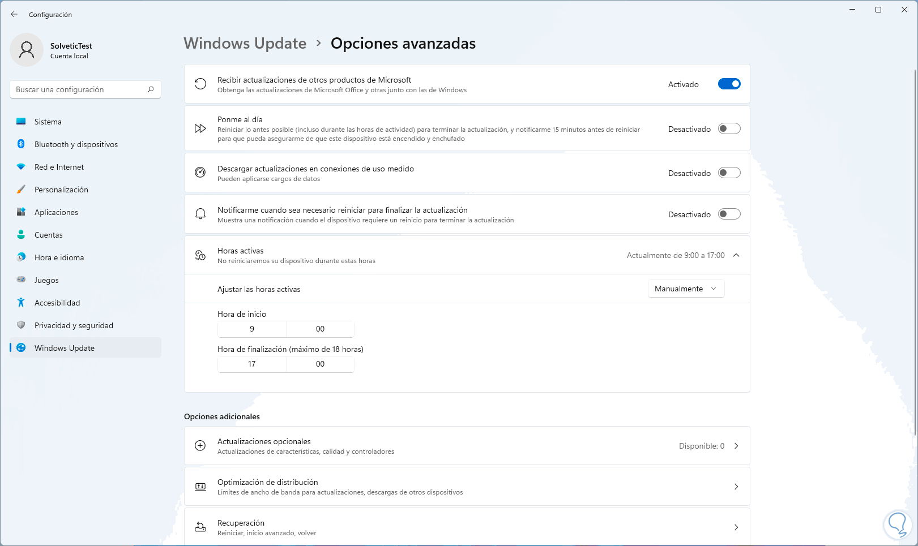The height and width of the screenshot is (546, 918).
Task: Click the Aplicaciones icon in sidebar
Action: [21, 212]
